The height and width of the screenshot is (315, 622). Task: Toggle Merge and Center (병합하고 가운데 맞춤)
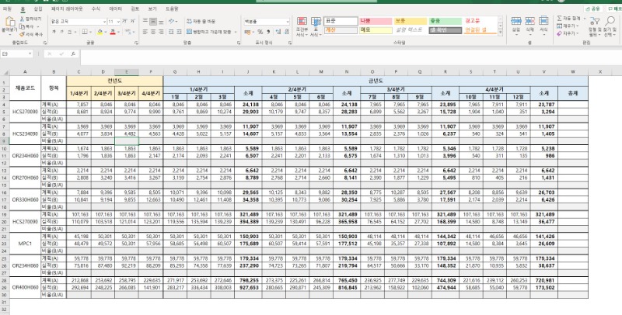[x=209, y=32]
